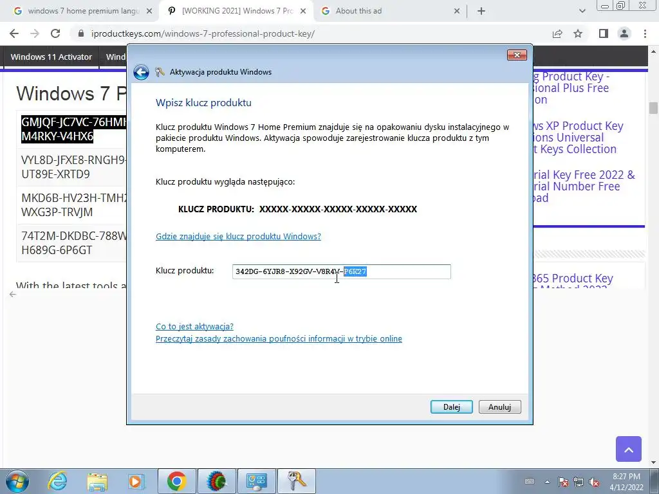
Task: Open the Chrome profile avatar
Action: (624, 33)
